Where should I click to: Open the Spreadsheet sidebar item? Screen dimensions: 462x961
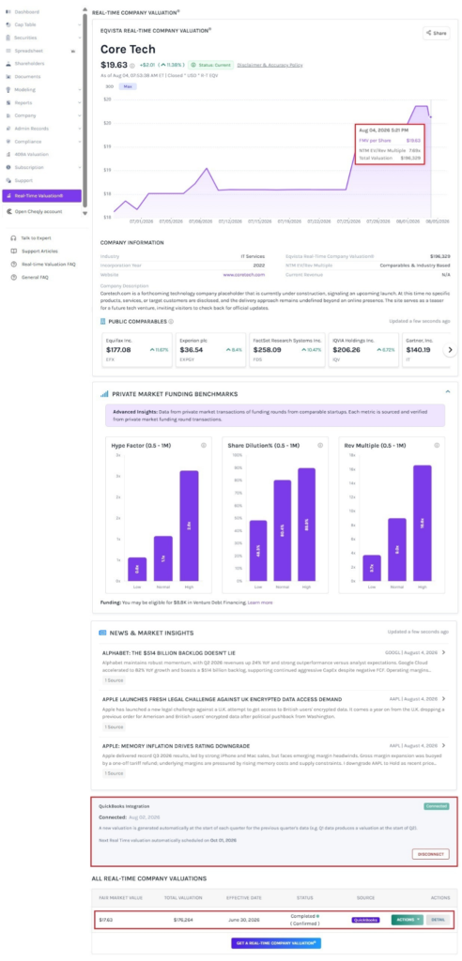[28, 51]
